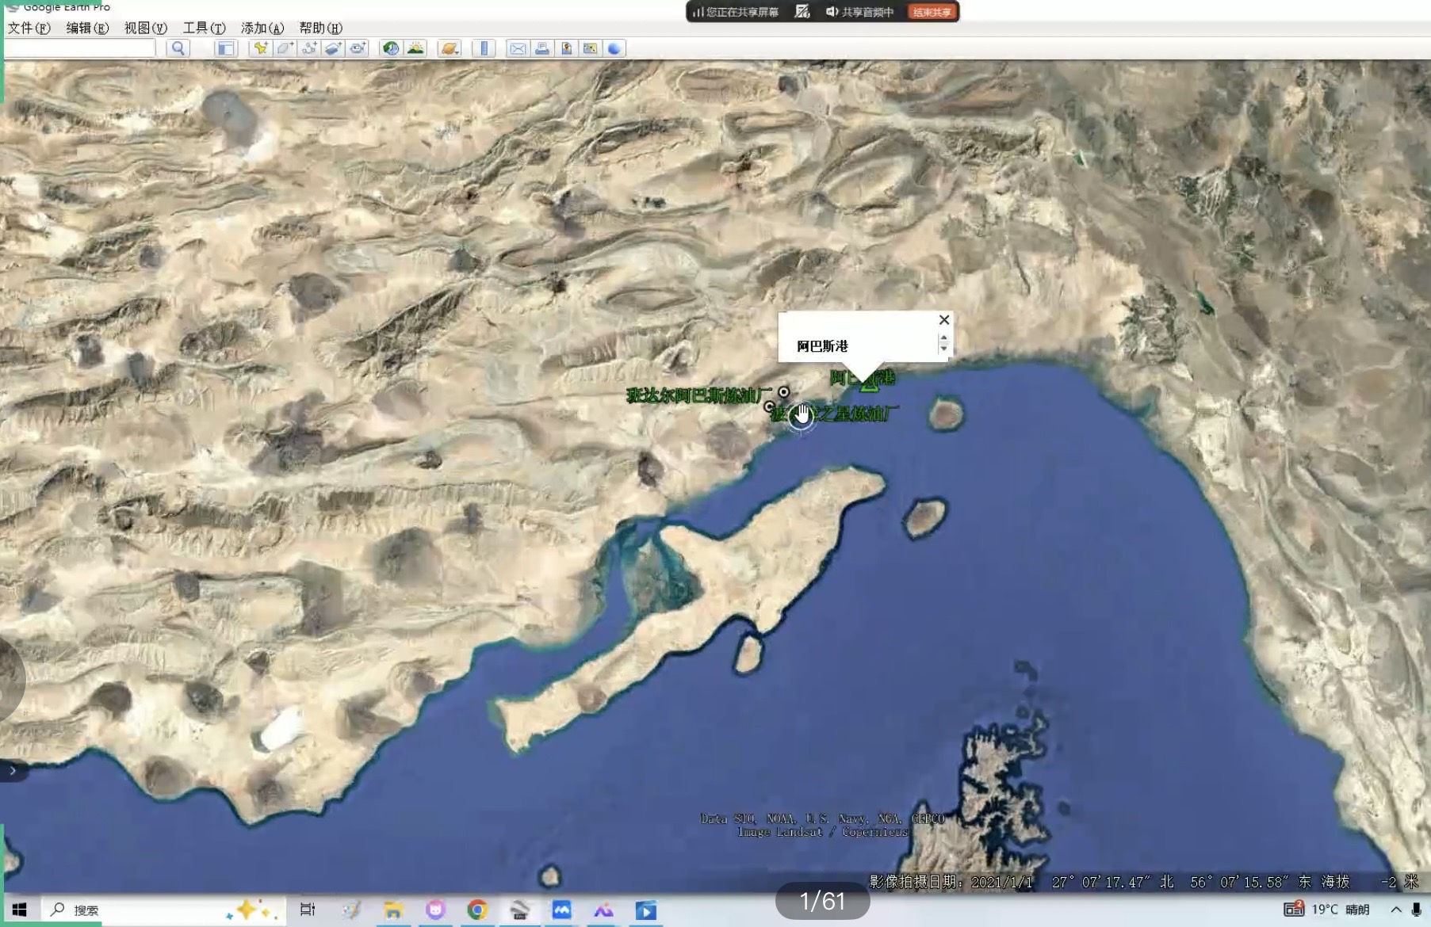Click the red 结束共享 button
The width and height of the screenshot is (1431, 927).
tap(932, 12)
